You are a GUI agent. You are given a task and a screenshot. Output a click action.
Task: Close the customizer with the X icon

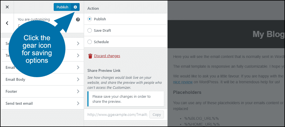[x=7, y=7]
